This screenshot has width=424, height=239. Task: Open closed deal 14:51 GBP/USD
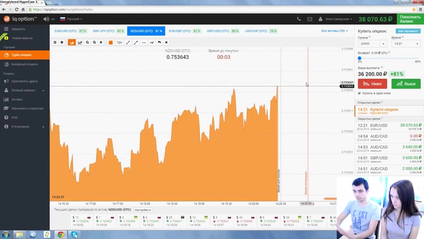389,159
